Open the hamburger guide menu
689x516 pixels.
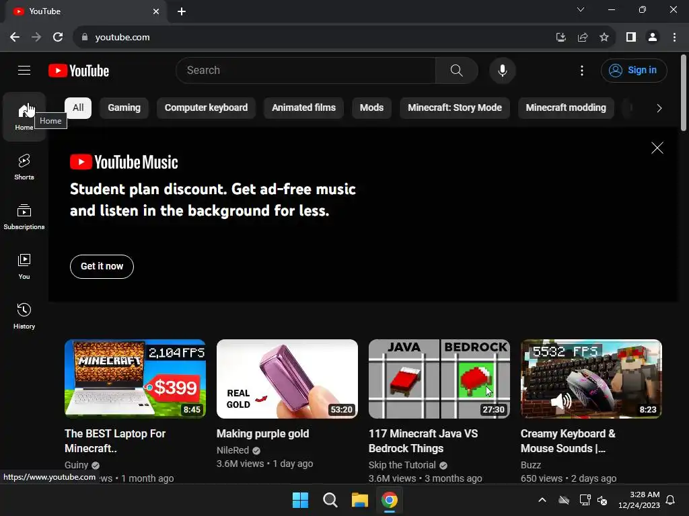tap(24, 70)
